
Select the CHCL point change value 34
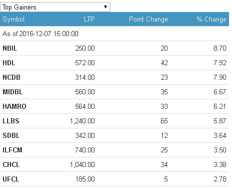(x=164, y=164)
